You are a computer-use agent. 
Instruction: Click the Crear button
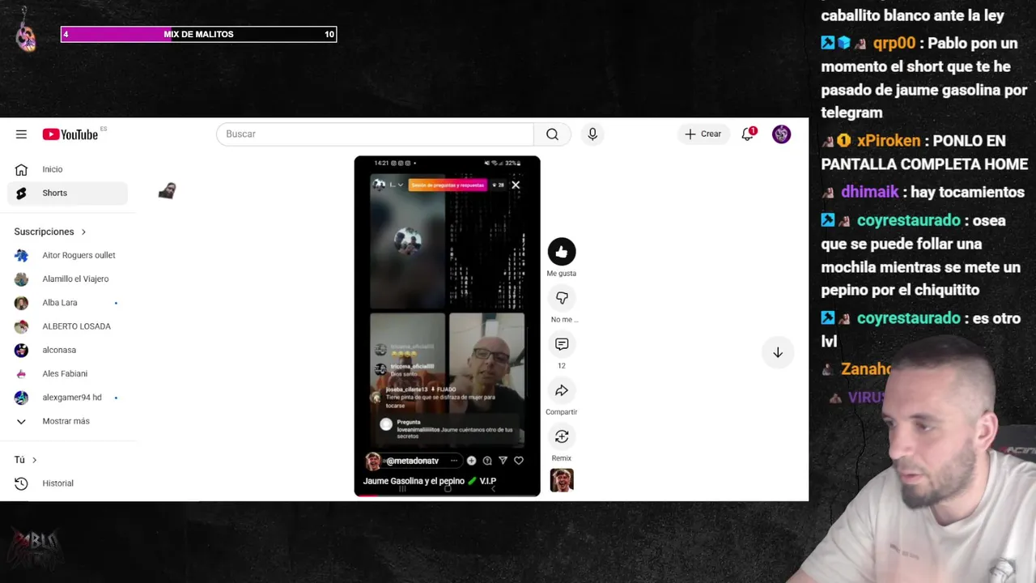click(703, 134)
